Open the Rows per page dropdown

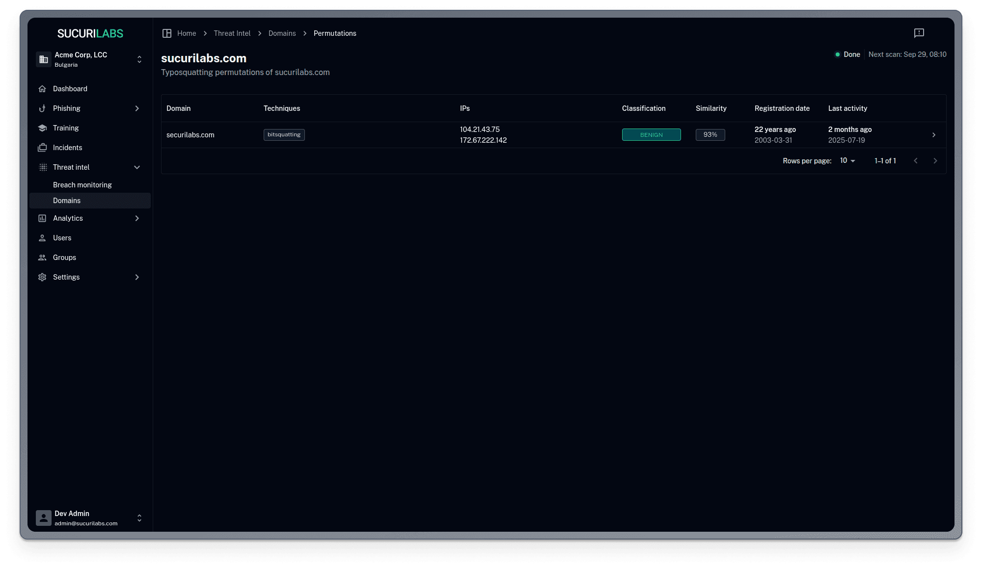[x=847, y=161]
